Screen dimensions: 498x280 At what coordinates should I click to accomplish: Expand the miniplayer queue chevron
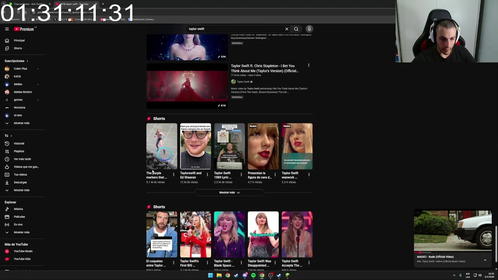(485, 260)
